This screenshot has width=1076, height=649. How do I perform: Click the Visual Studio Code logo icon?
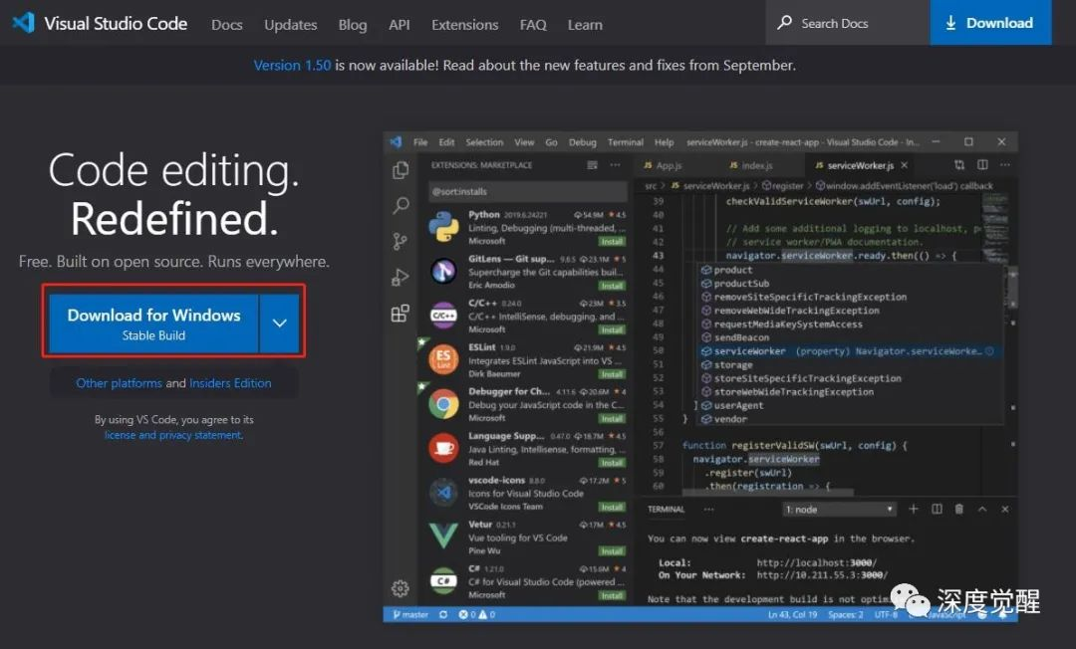[x=23, y=23]
